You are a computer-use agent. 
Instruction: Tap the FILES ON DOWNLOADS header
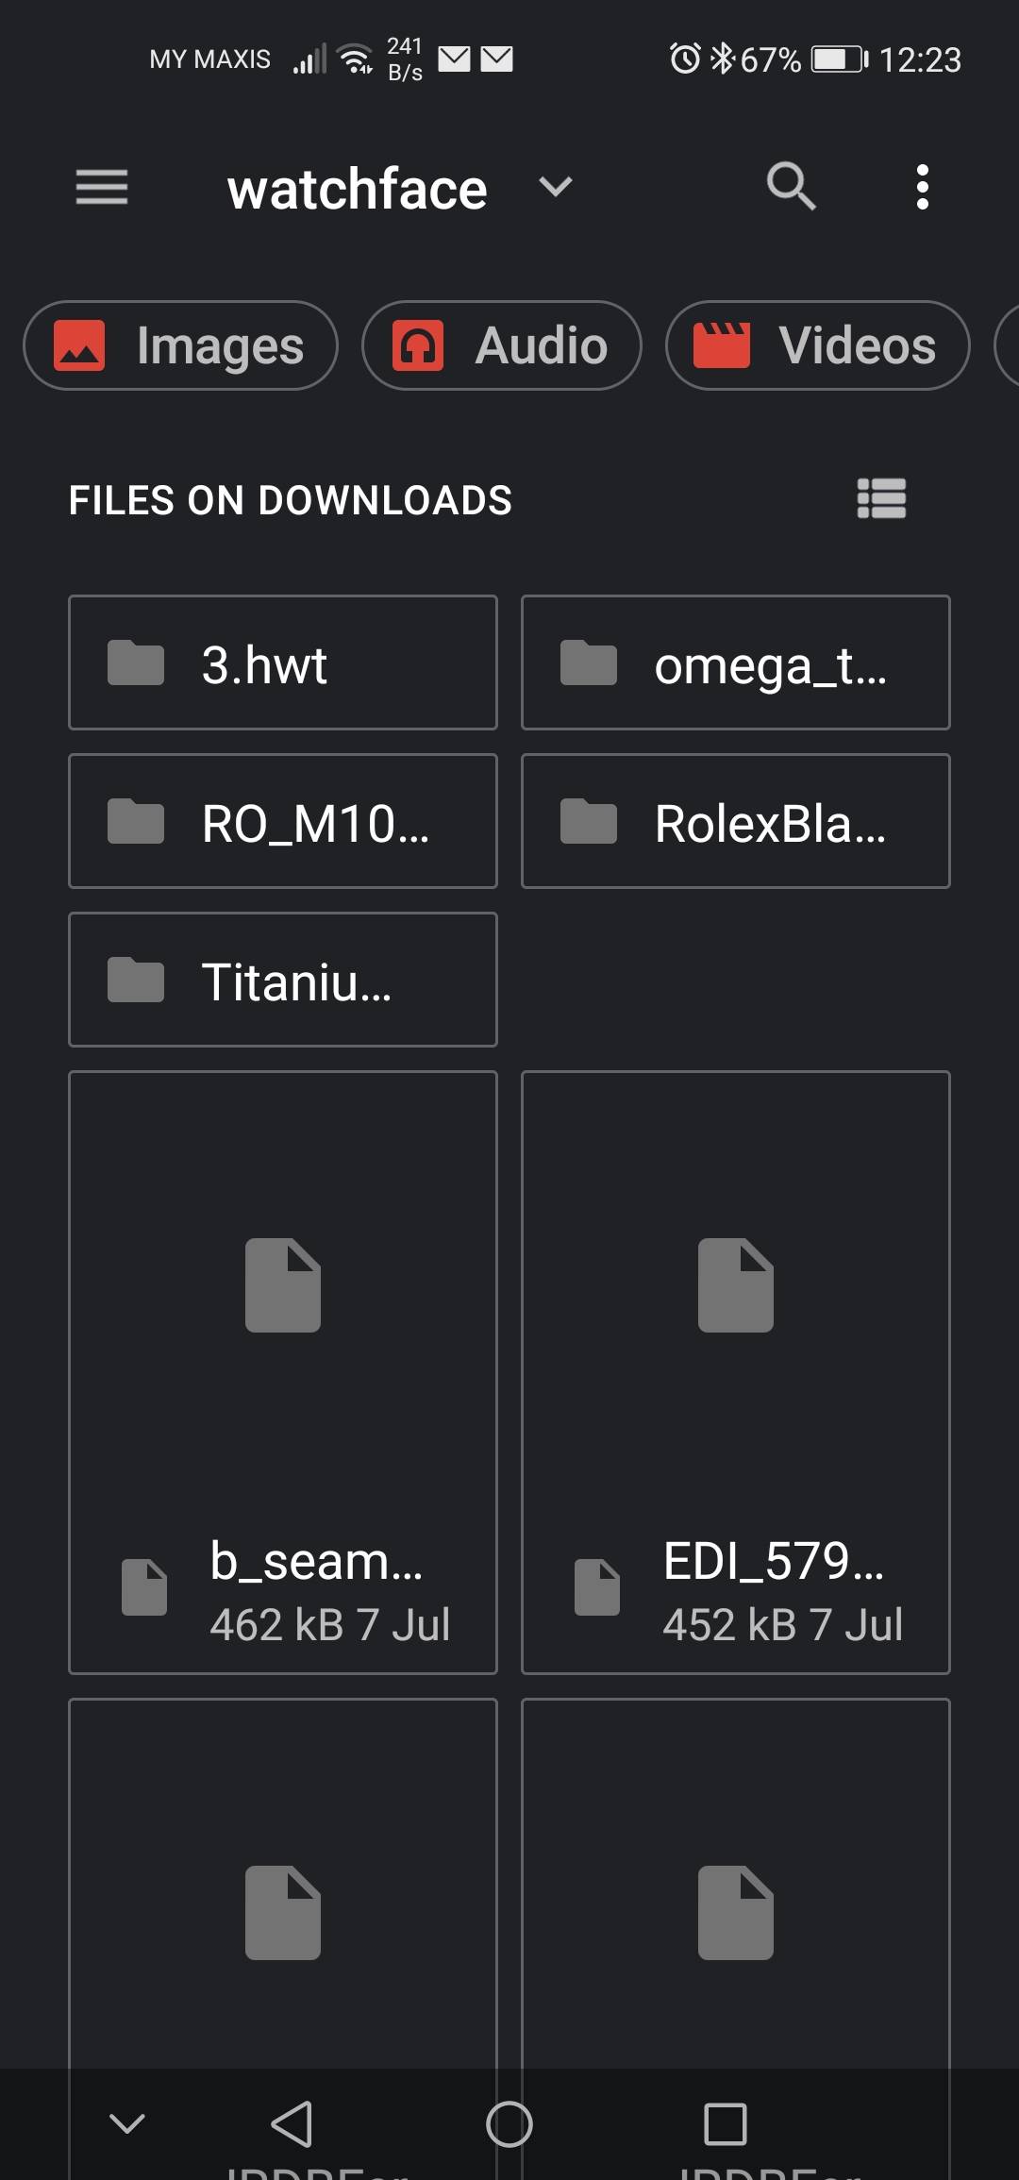point(290,500)
